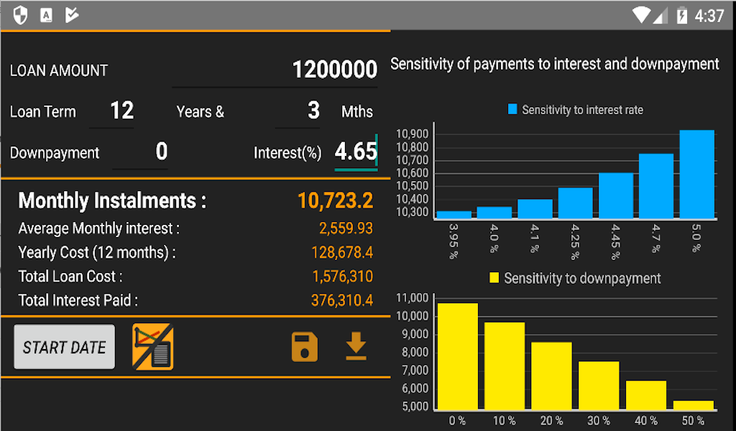Tap the Yearly Cost value 128,678.4
736x431 pixels.
342,253
